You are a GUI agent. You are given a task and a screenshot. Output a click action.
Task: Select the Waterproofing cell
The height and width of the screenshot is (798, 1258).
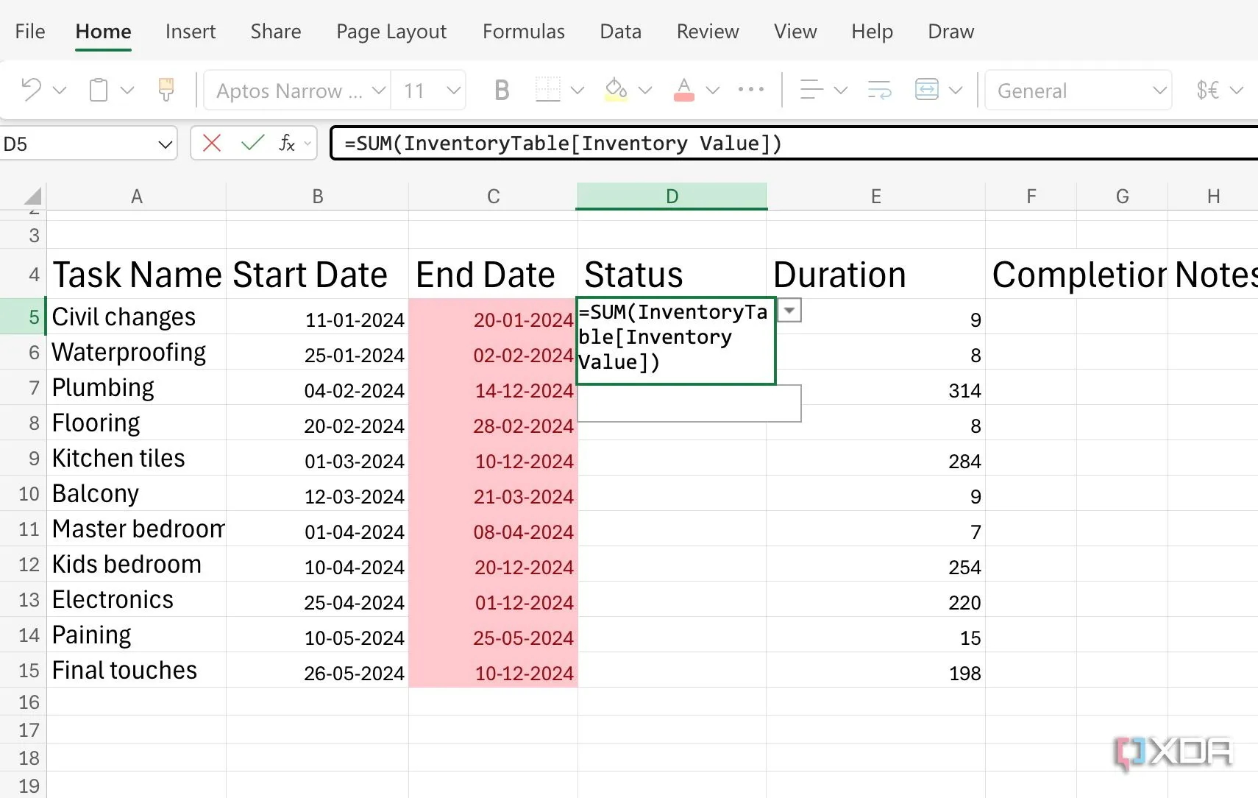point(136,352)
